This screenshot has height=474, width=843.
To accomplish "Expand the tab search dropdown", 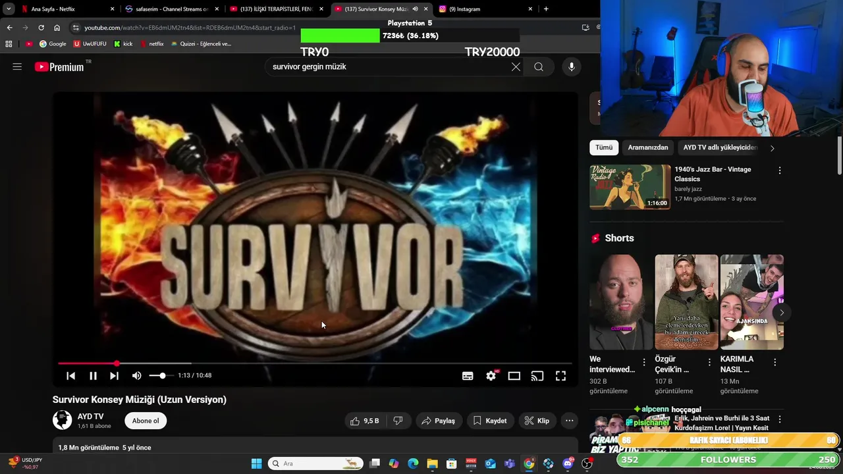I will tap(9, 9).
